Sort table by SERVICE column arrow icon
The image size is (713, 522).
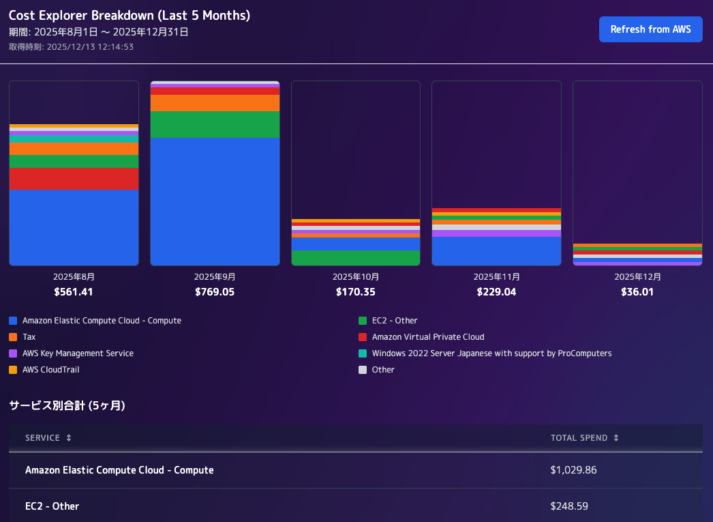(x=69, y=438)
